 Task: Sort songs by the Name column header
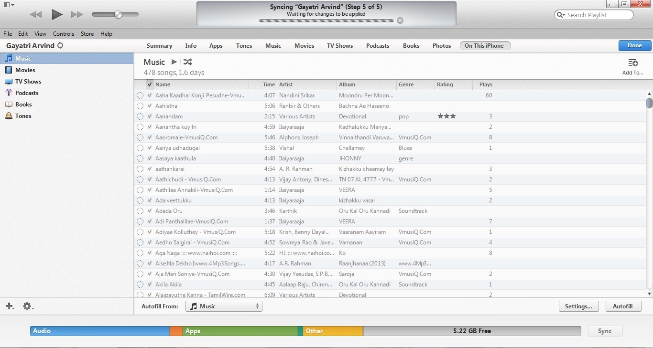tap(201, 84)
